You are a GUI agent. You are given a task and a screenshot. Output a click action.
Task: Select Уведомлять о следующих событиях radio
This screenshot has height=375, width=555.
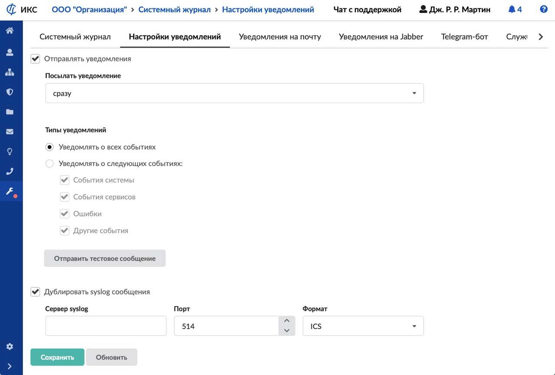click(50, 164)
